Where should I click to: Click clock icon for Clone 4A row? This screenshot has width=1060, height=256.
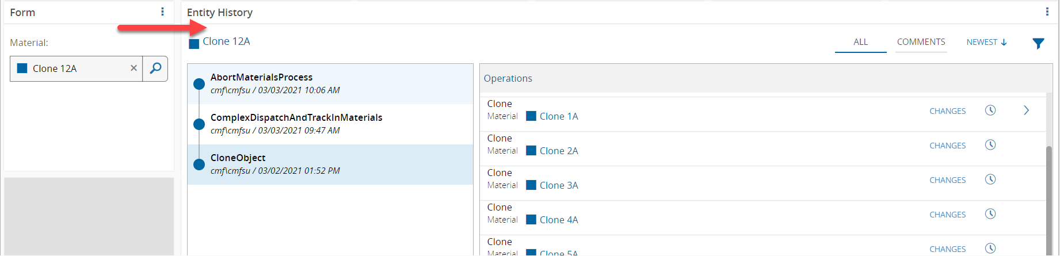point(990,214)
